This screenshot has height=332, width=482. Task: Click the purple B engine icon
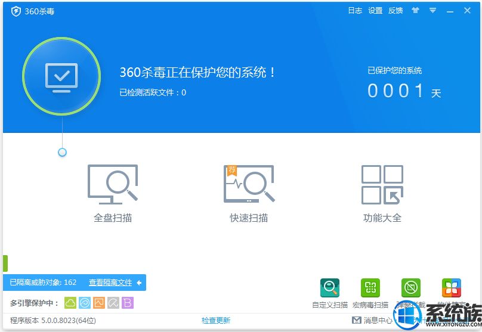pos(128,303)
